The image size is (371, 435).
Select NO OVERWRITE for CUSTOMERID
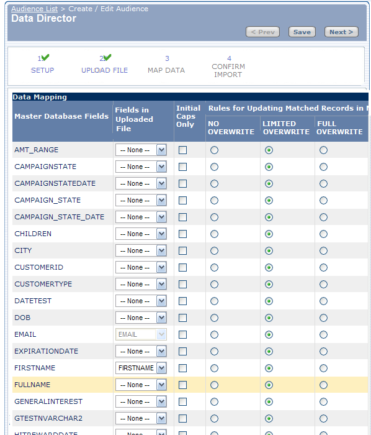[x=214, y=267]
